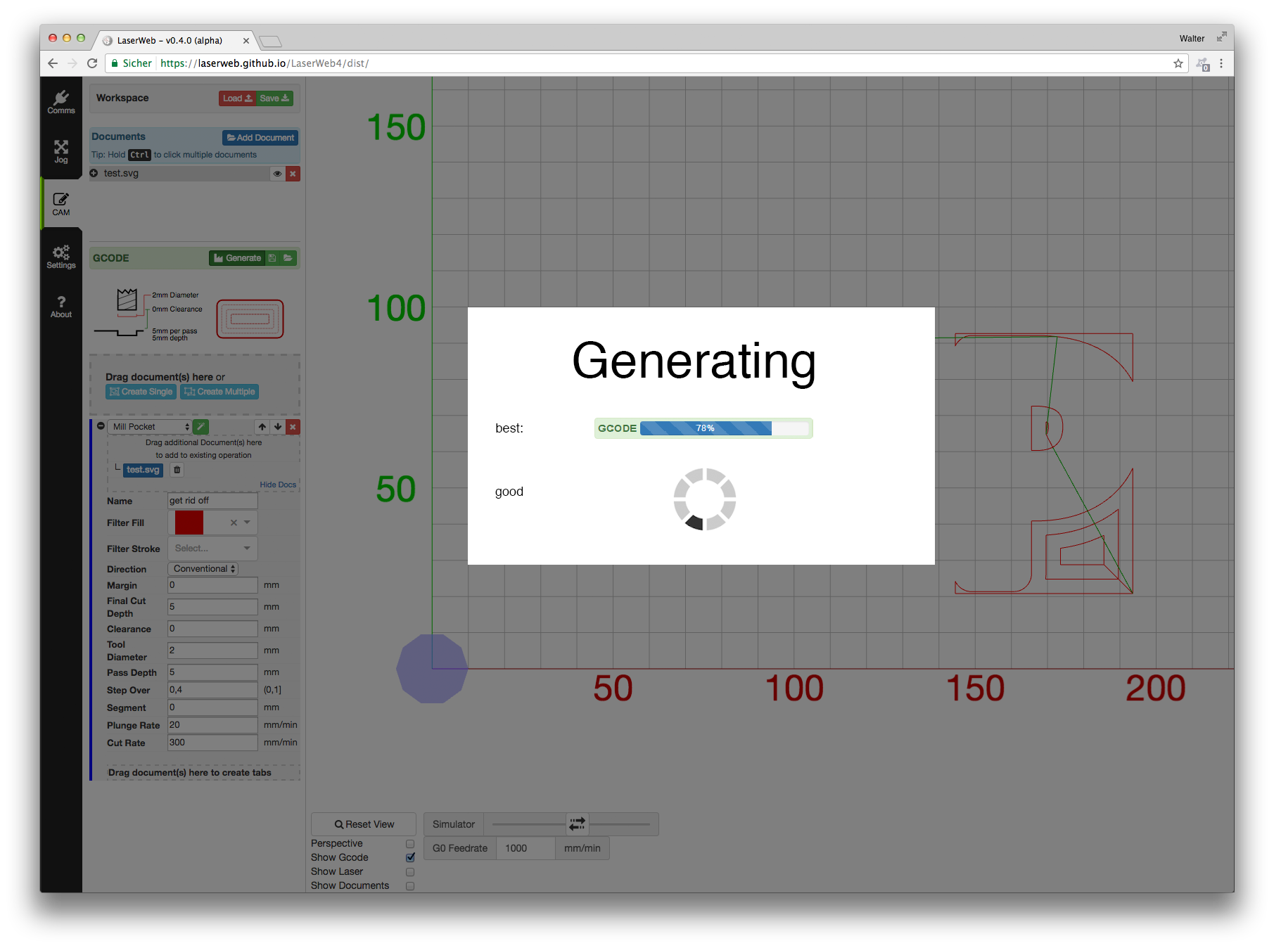This screenshot has height=948, width=1274.
Task: Remove test.svg from the operation with trash icon
Action: tap(177, 470)
